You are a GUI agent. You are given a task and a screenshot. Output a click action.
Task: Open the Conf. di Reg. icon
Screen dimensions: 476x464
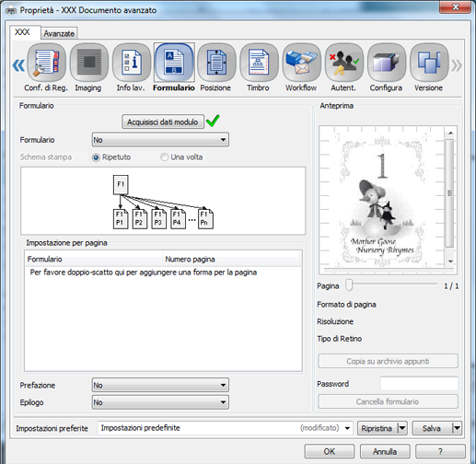[x=46, y=63]
